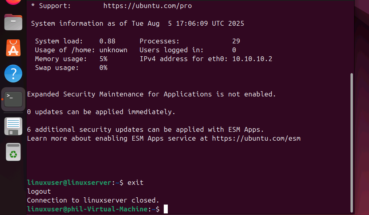This screenshot has height=215, width=369.
Task: Open the https://ubuntu.com/esm link
Action: (x=256, y=138)
